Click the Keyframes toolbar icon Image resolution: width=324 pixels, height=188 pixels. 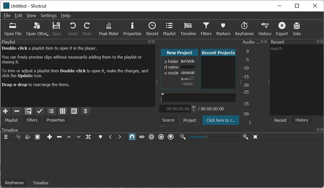(244, 28)
